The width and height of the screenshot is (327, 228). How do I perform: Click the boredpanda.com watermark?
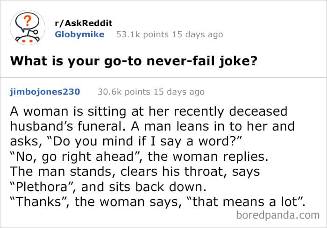pos(277,215)
